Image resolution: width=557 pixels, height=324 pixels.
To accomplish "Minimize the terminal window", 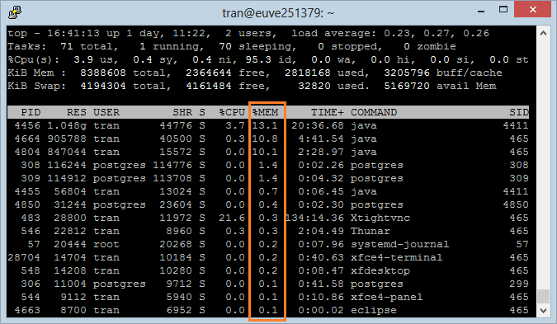I will (481, 10).
